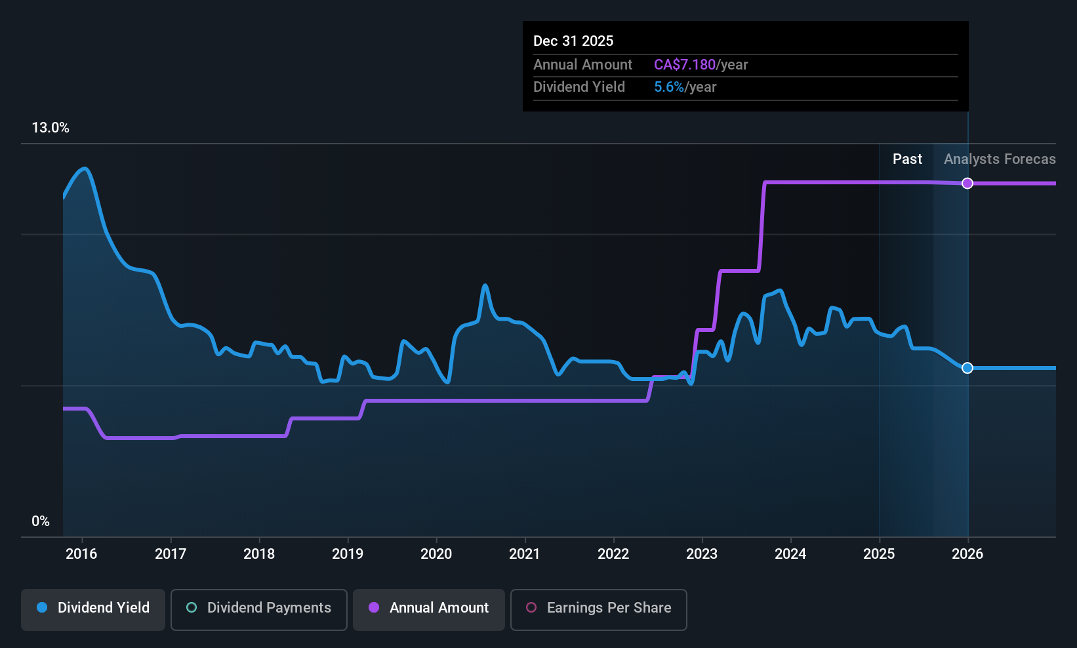Click the Analysts Forecasts region label
This screenshot has height=648, width=1077.
(x=1000, y=159)
